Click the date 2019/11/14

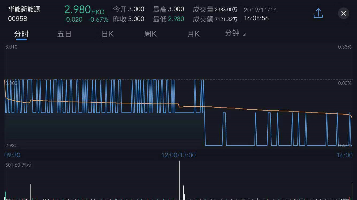[260, 10]
